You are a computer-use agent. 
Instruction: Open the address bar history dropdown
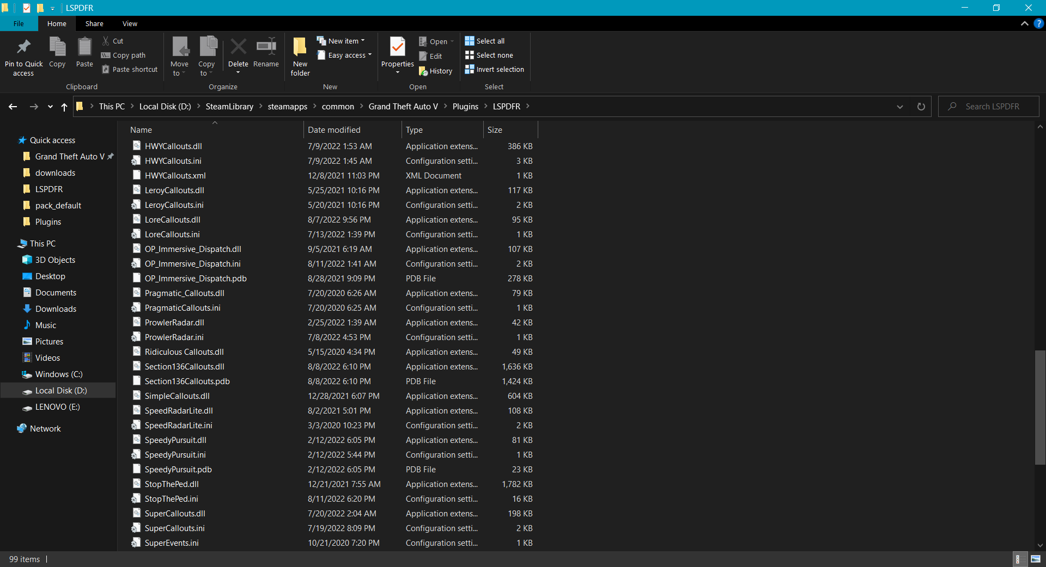point(899,107)
